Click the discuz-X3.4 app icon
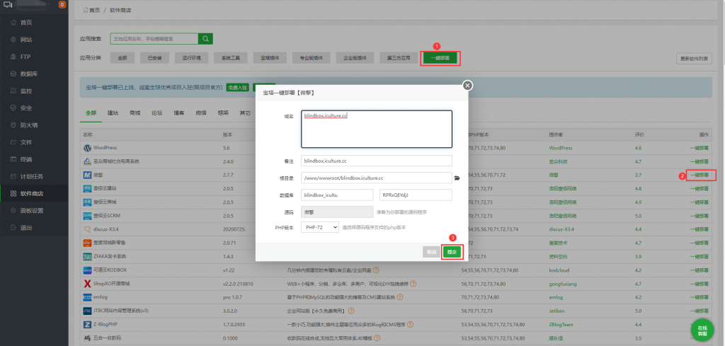 pyautogui.click(x=87, y=229)
